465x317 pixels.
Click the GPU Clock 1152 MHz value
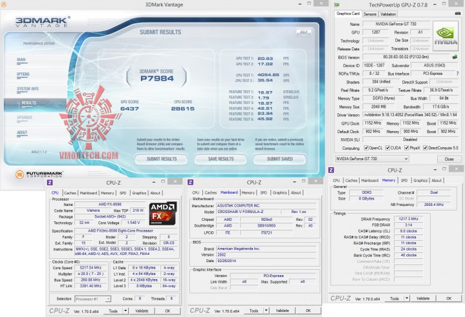(373, 123)
